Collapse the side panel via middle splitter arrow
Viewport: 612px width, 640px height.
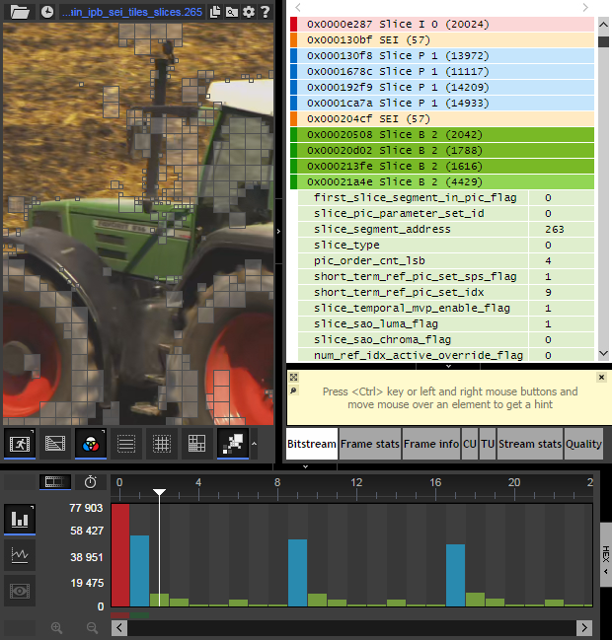click(278, 232)
